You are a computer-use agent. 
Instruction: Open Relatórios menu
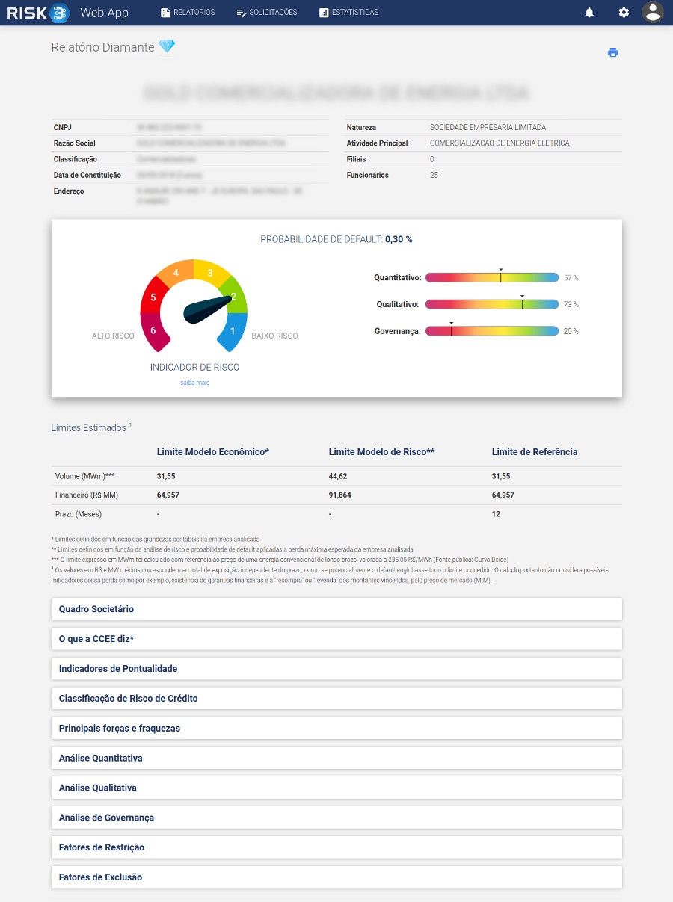coord(188,13)
